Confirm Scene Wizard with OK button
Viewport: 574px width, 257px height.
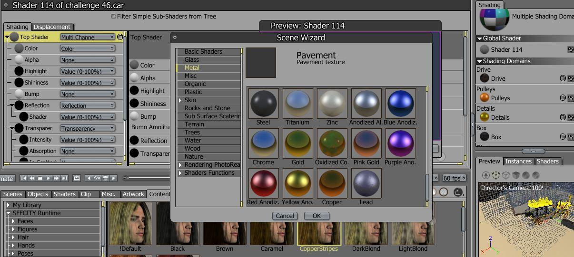click(317, 216)
